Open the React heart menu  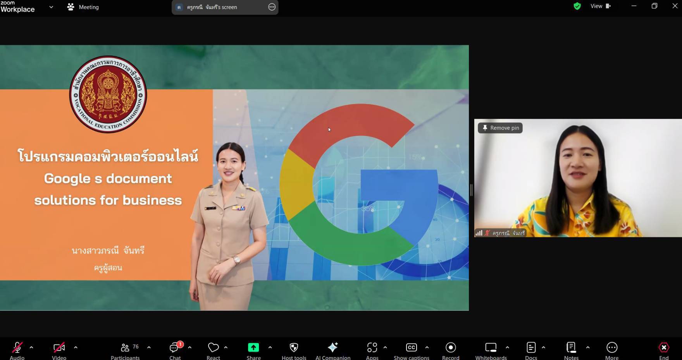click(213, 348)
